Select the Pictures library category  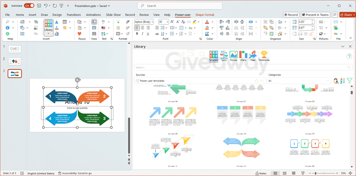pos(233,56)
